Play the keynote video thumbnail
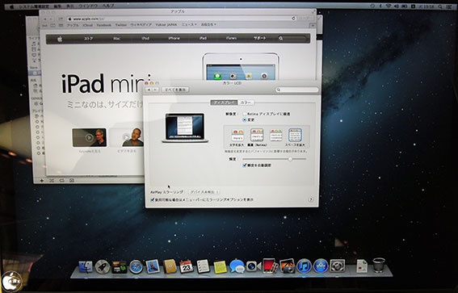This screenshot has height=293, width=458. point(90,137)
